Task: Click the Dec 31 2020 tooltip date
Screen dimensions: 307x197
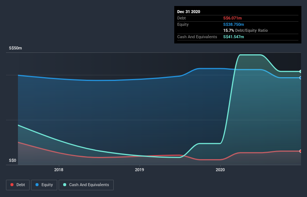Action: point(188,12)
